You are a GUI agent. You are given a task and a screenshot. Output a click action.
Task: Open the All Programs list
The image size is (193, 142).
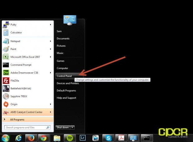coord(28,120)
